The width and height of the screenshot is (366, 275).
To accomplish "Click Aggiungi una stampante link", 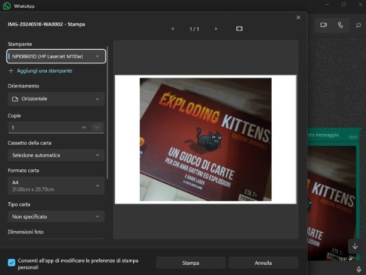I will coord(44,71).
